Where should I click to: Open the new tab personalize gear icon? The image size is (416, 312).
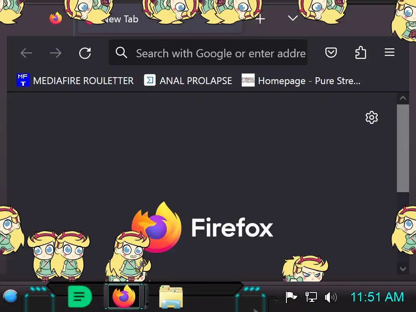(x=372, y=117)
